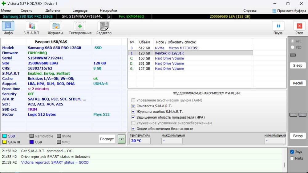This screenshot has height=173, width=308.
Task: Click the Samsung SSD 850 PRO 128GB header
Action: point(28,17)
